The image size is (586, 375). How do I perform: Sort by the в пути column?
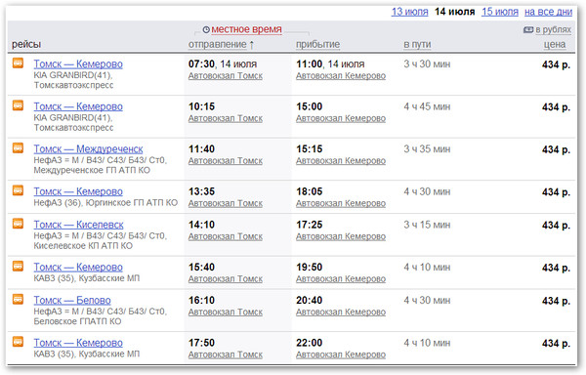click(x=417, y=45)
